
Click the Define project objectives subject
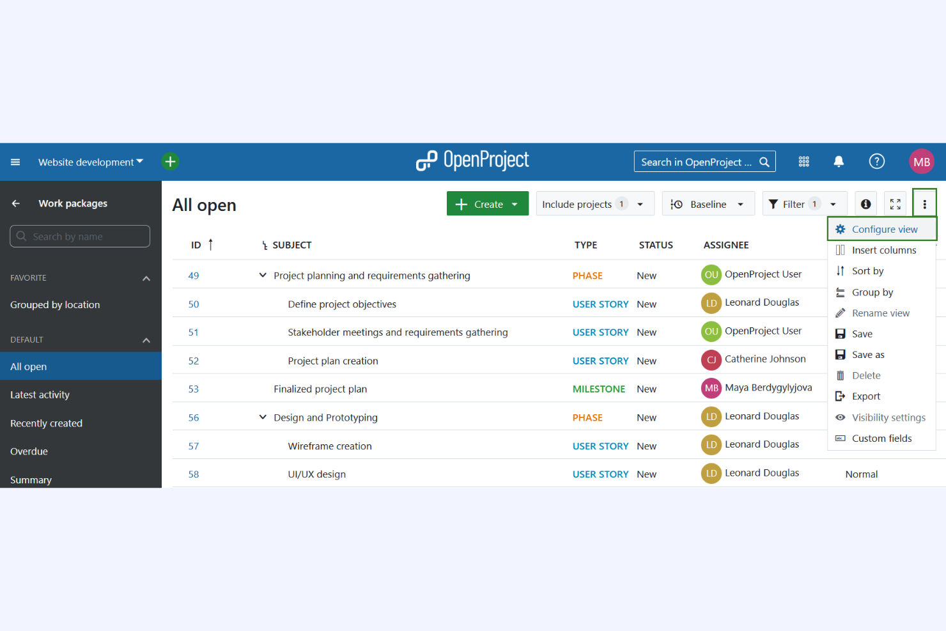coord(342,304)
